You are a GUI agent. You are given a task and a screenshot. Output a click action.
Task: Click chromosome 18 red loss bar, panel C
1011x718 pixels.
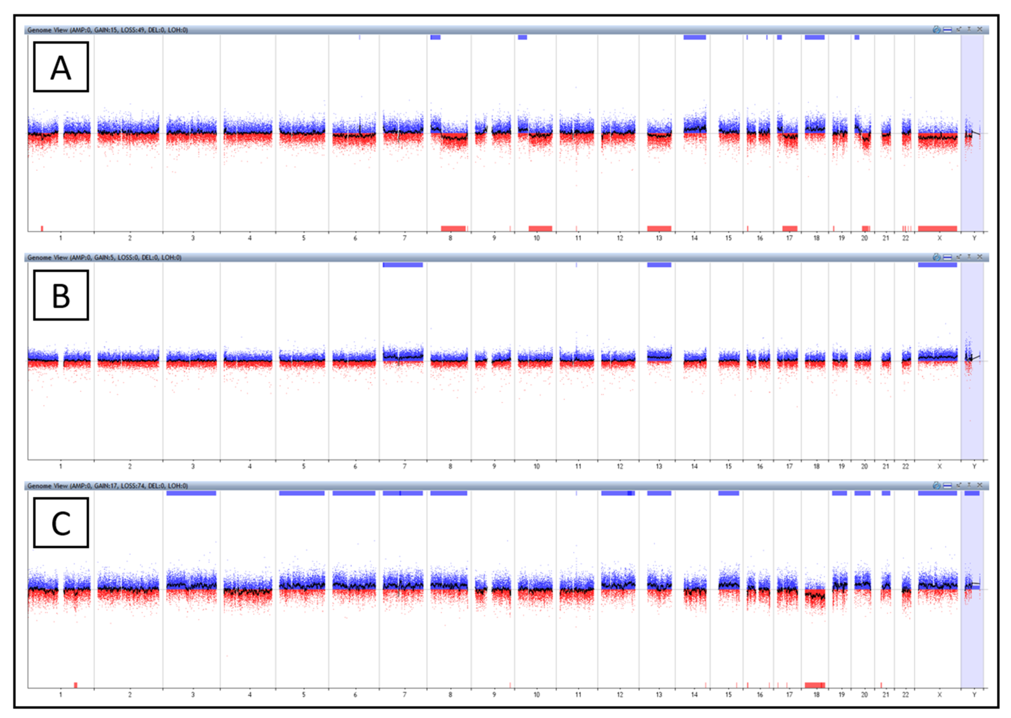point(814,685)
